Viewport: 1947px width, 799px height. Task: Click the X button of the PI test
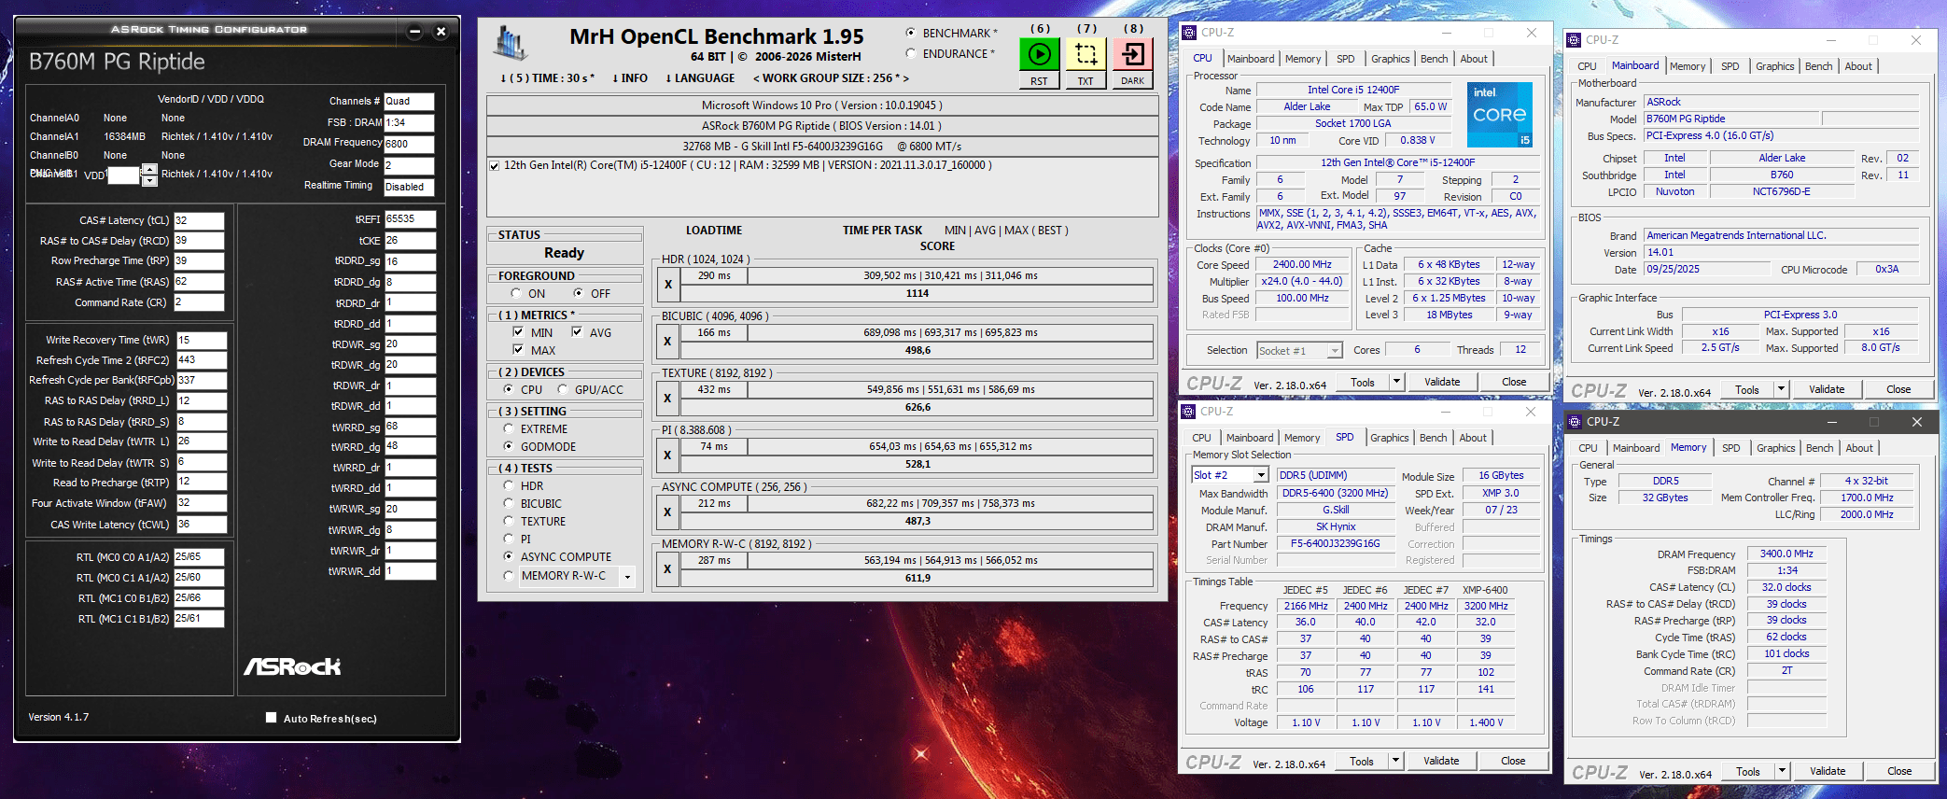coord(667,456)
